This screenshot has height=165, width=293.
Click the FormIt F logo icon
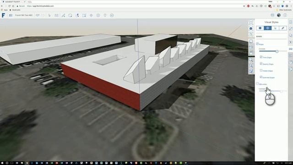(x=3, y=15)
